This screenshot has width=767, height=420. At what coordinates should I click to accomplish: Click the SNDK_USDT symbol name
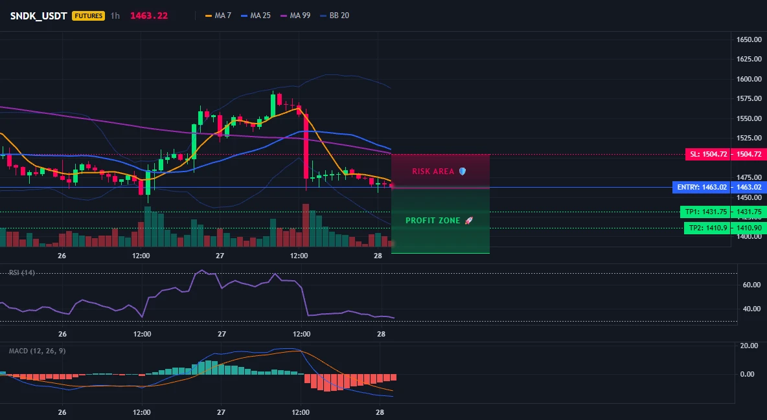(x=39, y=16)
